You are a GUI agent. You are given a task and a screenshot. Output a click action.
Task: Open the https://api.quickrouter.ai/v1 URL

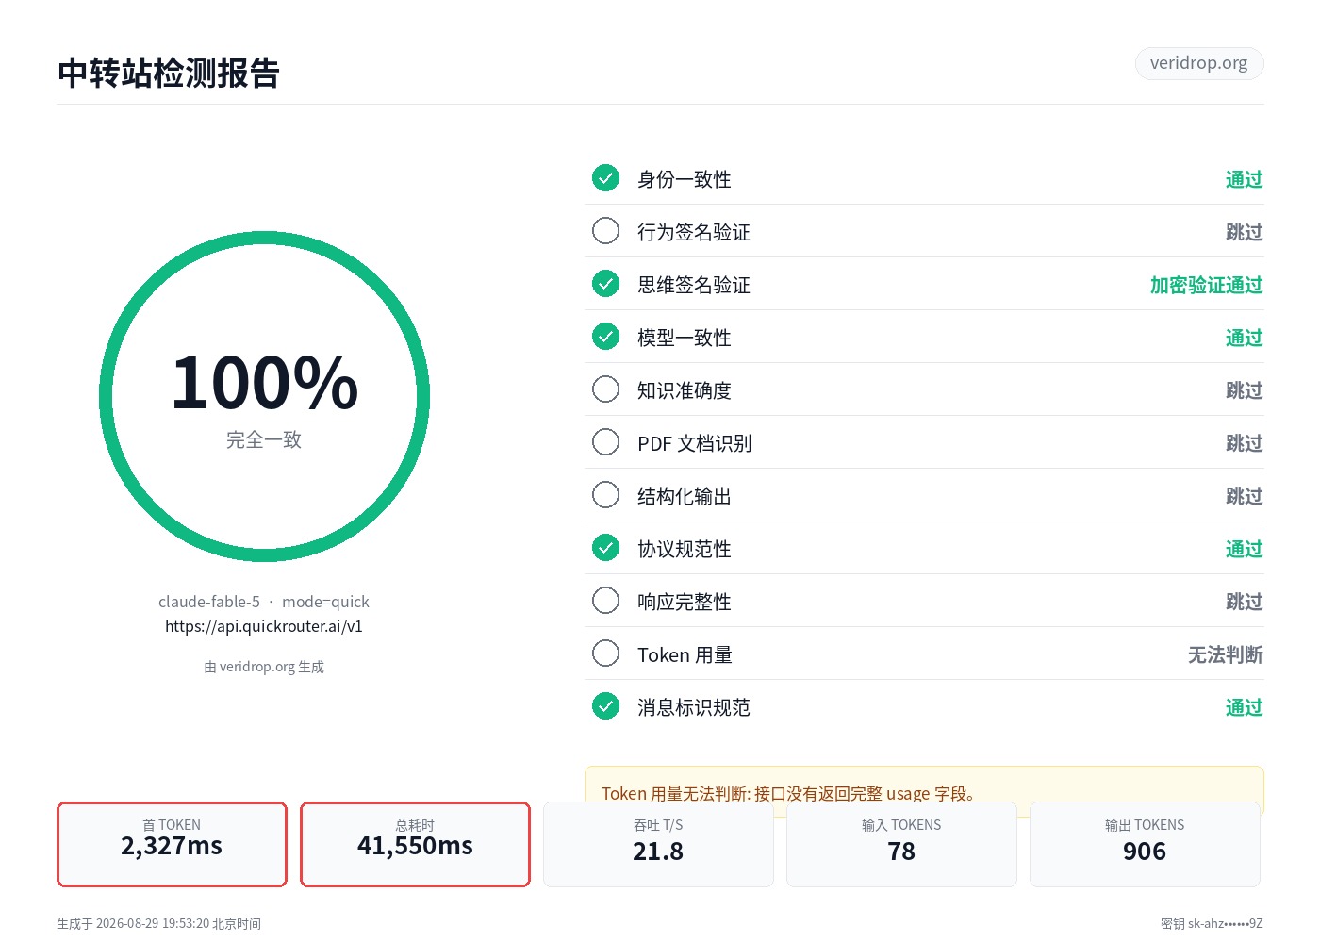[x=264, y=626]
